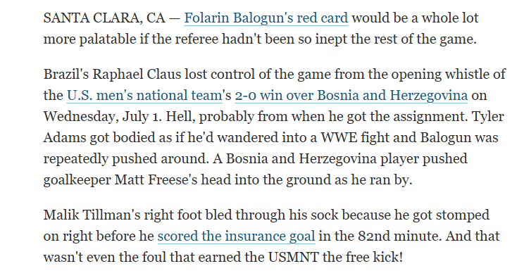
Task: Click the phrase 82nd minute
Action: (x=399, y=236)
